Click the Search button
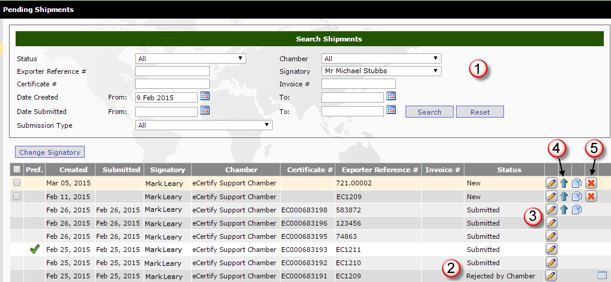 pos(429,112)
